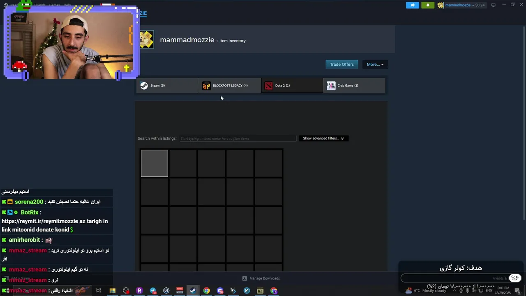526x296 pixels.
Task: Click the Crab Game icon
Action: point(331,86)
